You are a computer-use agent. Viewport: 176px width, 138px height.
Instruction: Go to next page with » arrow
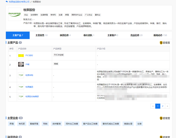(167, 106)
